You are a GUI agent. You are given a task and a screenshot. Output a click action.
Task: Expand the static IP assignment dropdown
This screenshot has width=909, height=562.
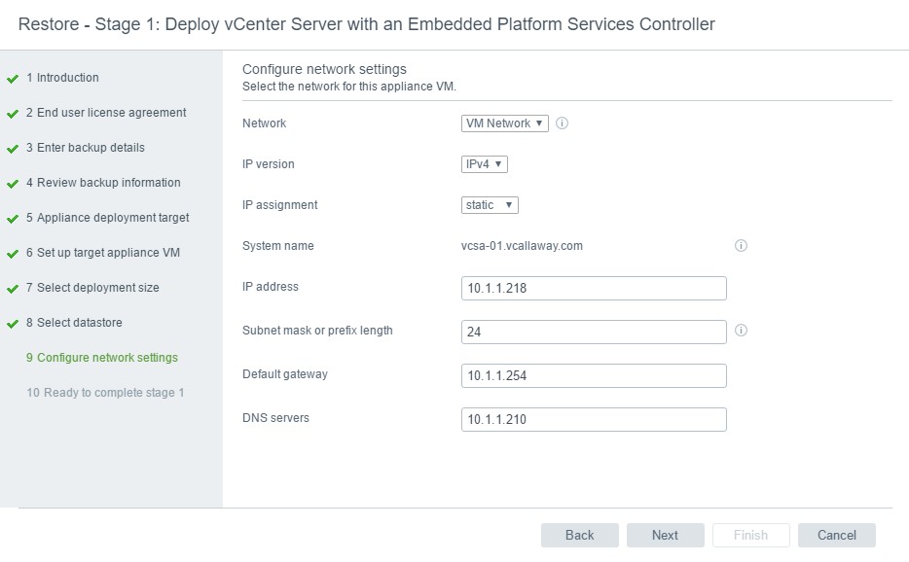coord(490,205)
